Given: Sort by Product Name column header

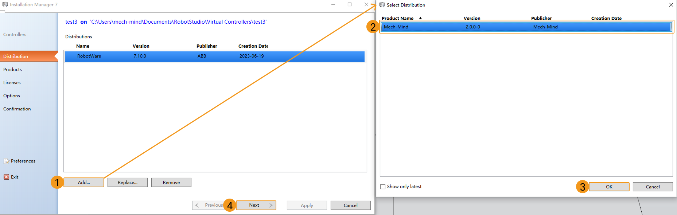Looking at the screenshot, I should 397,18.
